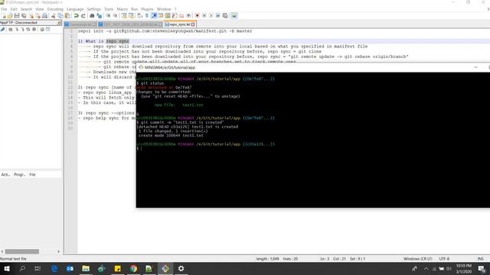Run macro multiple times icon
Viewport: 490px width, 275px height.
(x=217, y=15)
